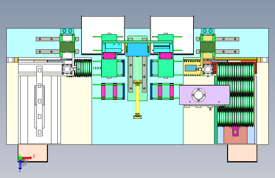
Task: Select the lower-right gray rail with screws
Action: [x=227, y=52]
